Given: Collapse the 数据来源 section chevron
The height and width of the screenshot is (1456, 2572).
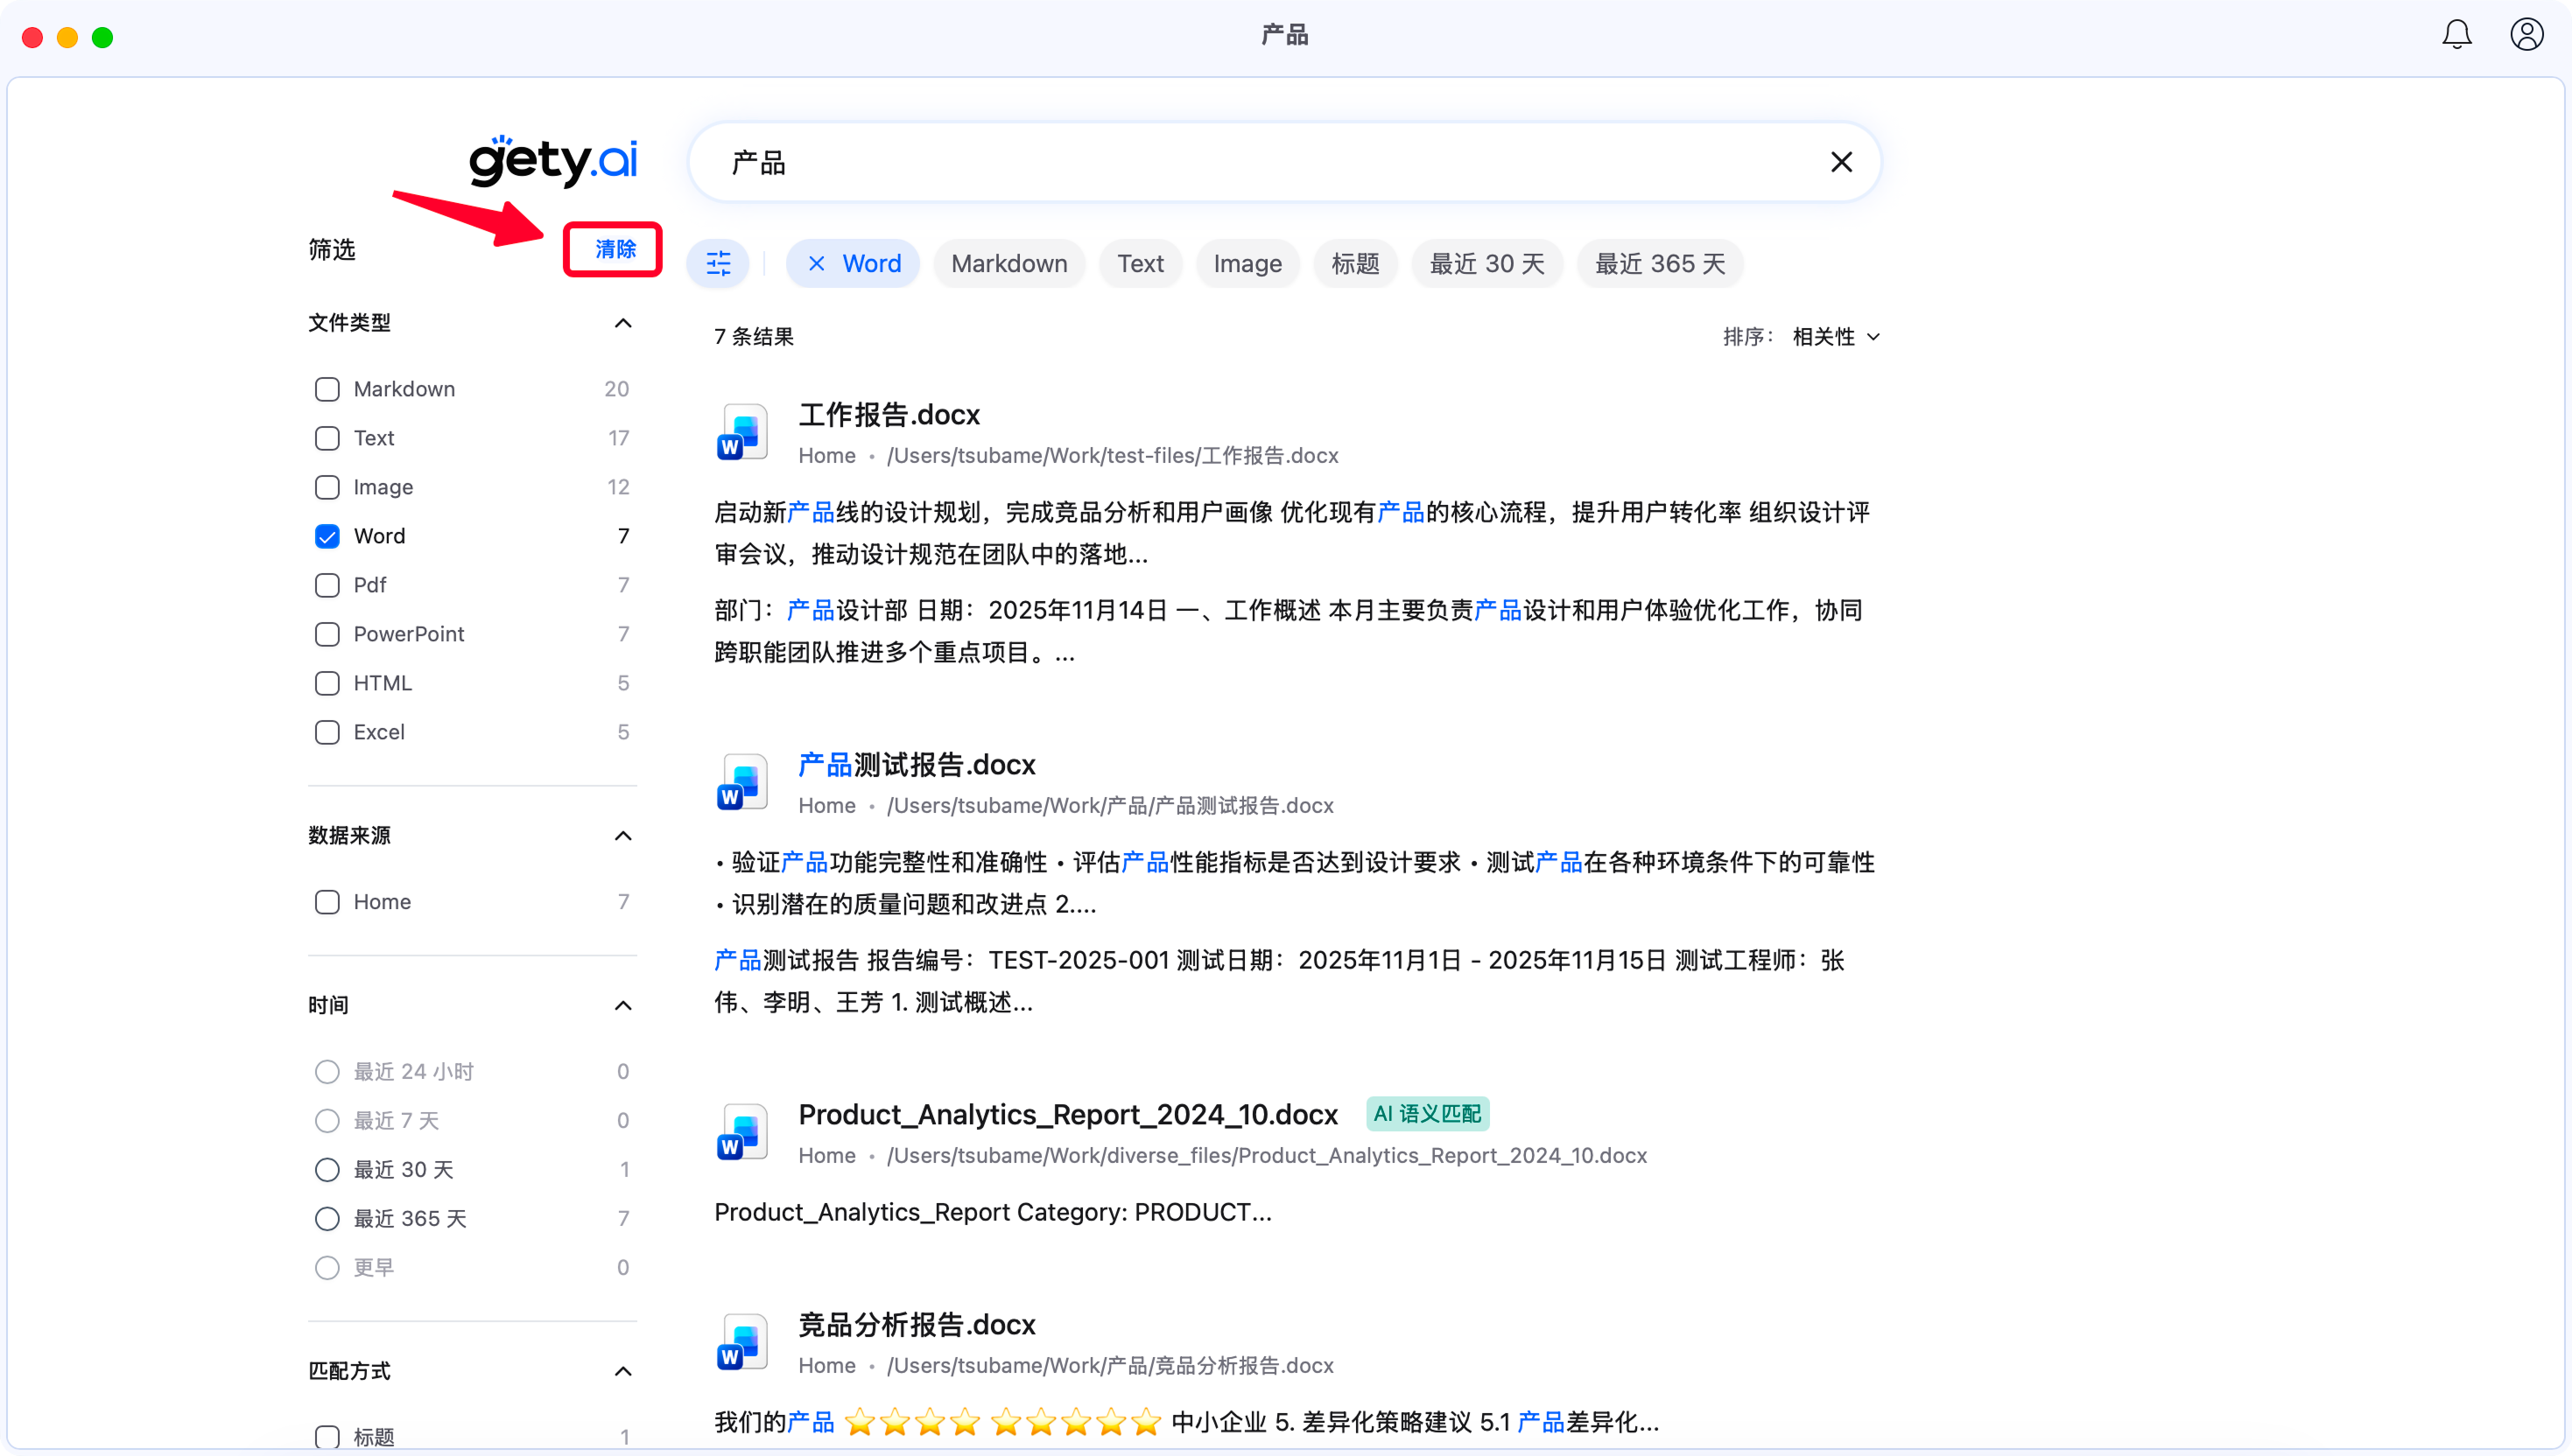Looking at the screenshot, I should click(622, 836).
